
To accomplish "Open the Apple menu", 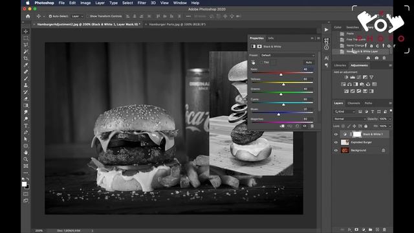I will point(27,3).
